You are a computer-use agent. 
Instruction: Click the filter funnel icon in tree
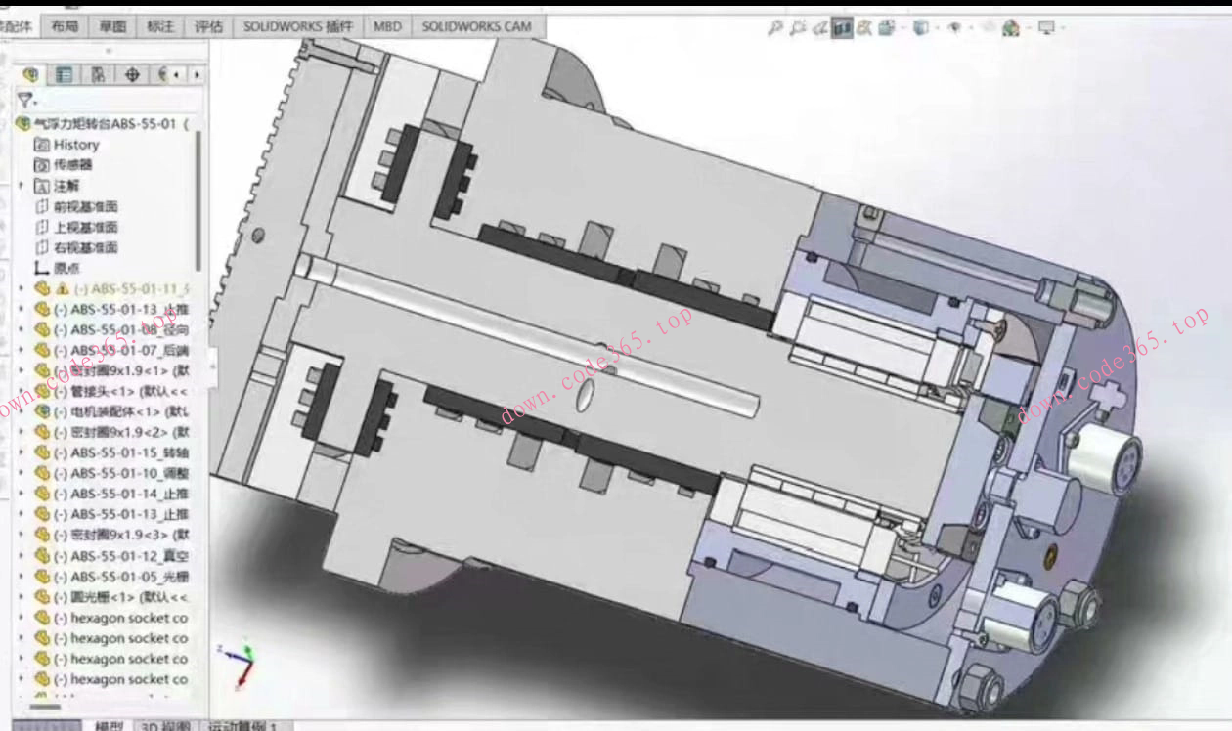[24, 99]
